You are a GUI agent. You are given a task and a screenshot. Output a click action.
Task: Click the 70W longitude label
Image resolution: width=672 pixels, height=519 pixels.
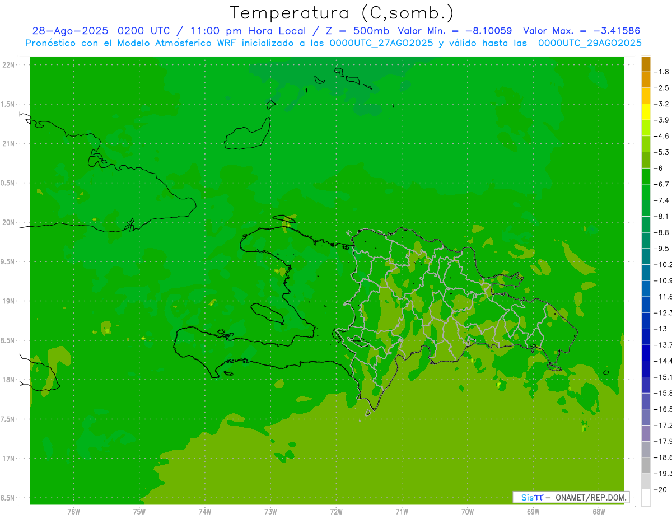[x=468, y=511]
